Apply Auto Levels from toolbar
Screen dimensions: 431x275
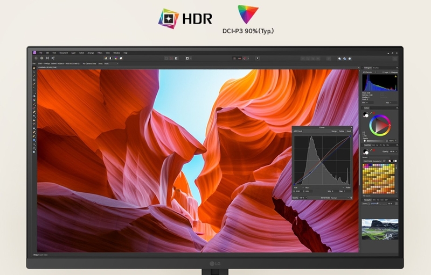[x=106, y=58]
